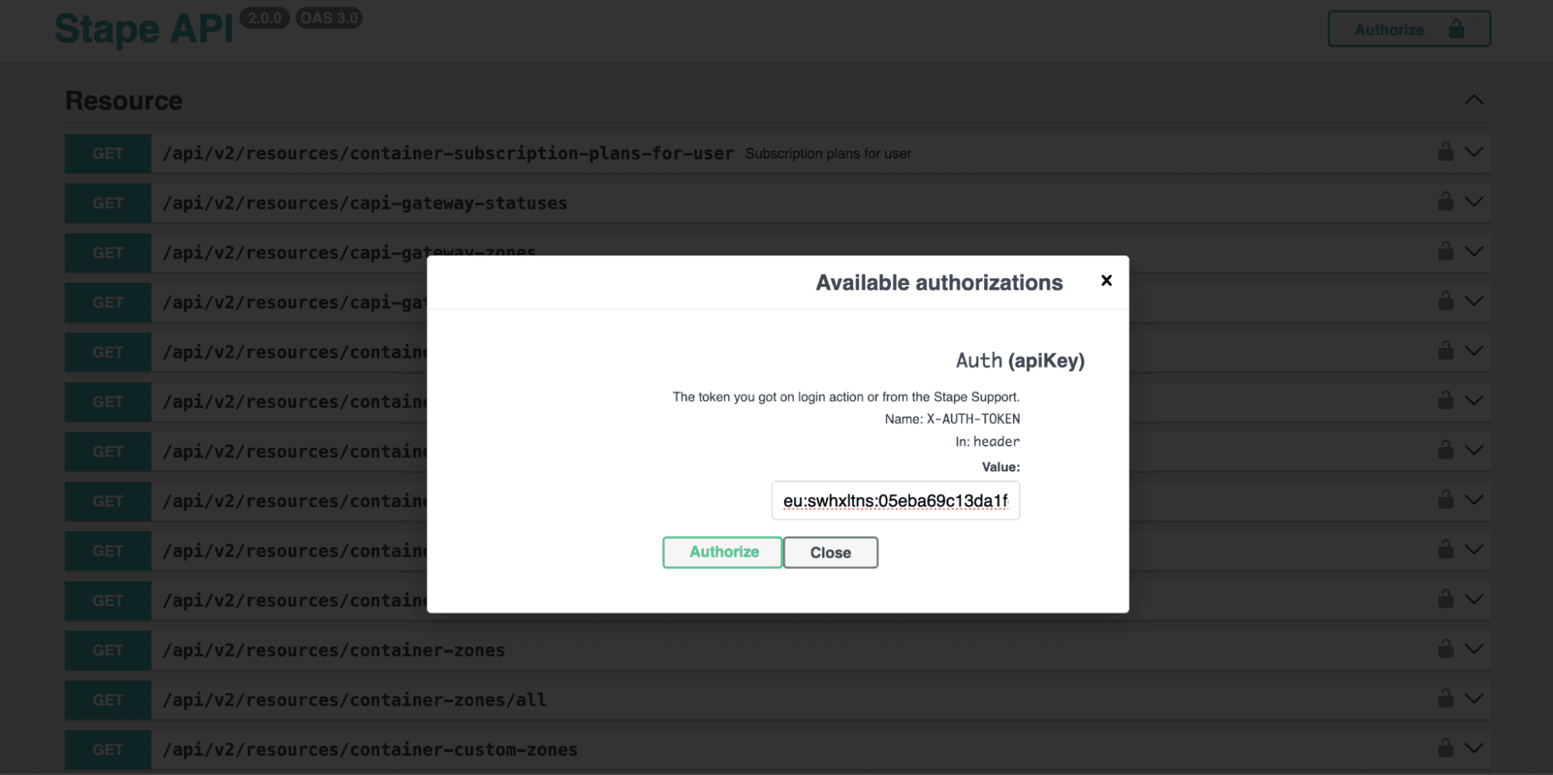Expand the container-custom-zones endpoint
This screenshot has height=775, width=1553.
pos(1475,749)
